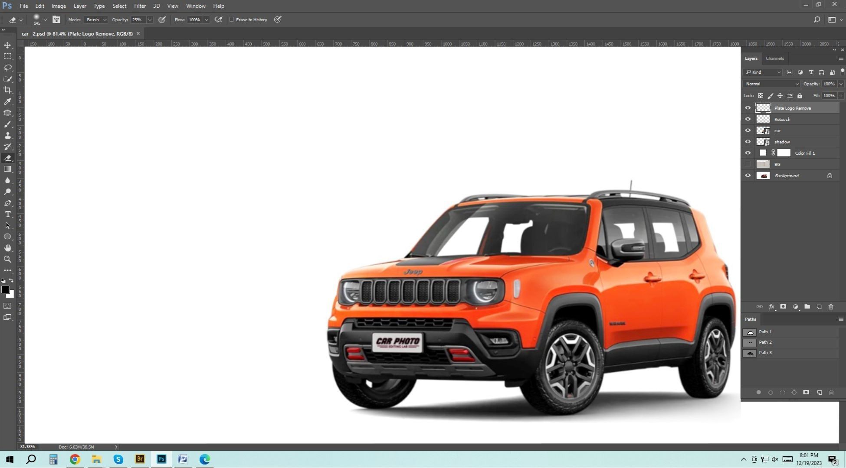The image size is (846, 468).
Task: Click the Add layer style fx icon
Action: tap(771, 307)
